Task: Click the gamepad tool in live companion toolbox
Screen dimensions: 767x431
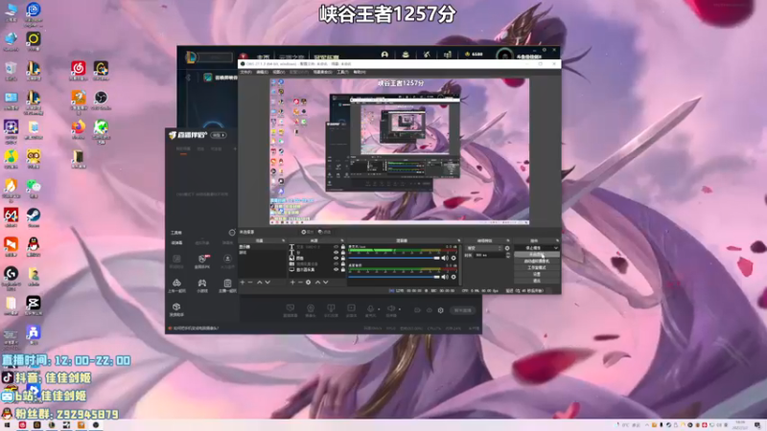Action: (x=202, y=284)
